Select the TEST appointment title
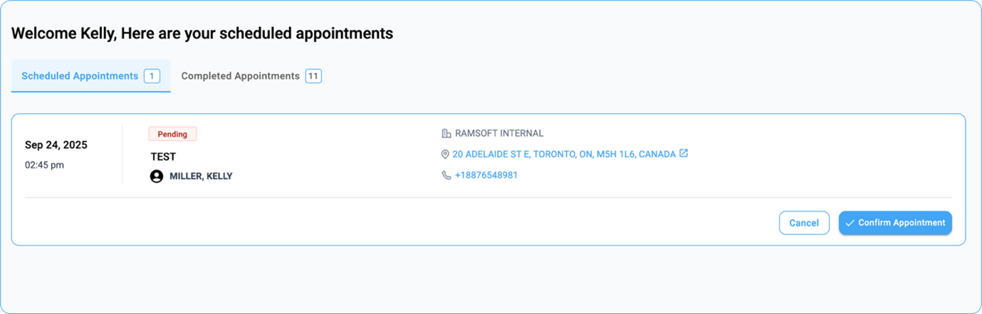This screenshot has width=982, height=314. [163, 156]
